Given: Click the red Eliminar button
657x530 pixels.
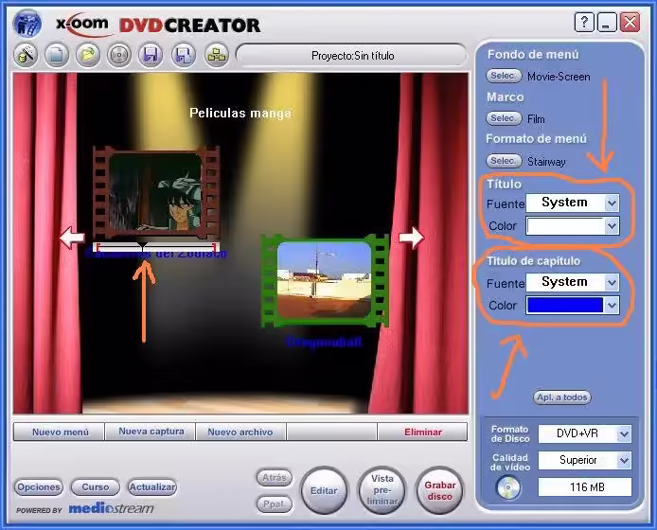Looking at the screenshot, I should point(422,432).
